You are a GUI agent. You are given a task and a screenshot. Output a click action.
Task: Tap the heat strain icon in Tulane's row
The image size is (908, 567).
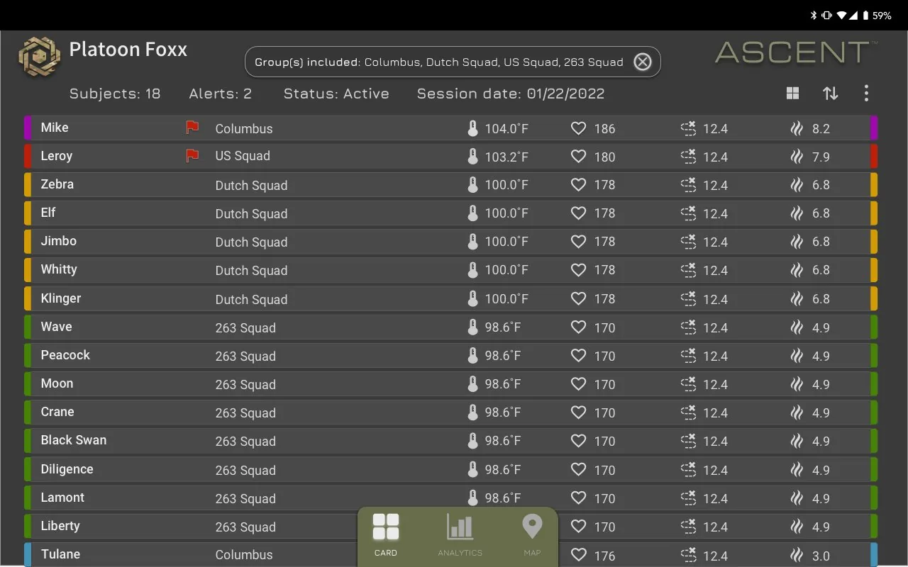(x=797, y=555)
